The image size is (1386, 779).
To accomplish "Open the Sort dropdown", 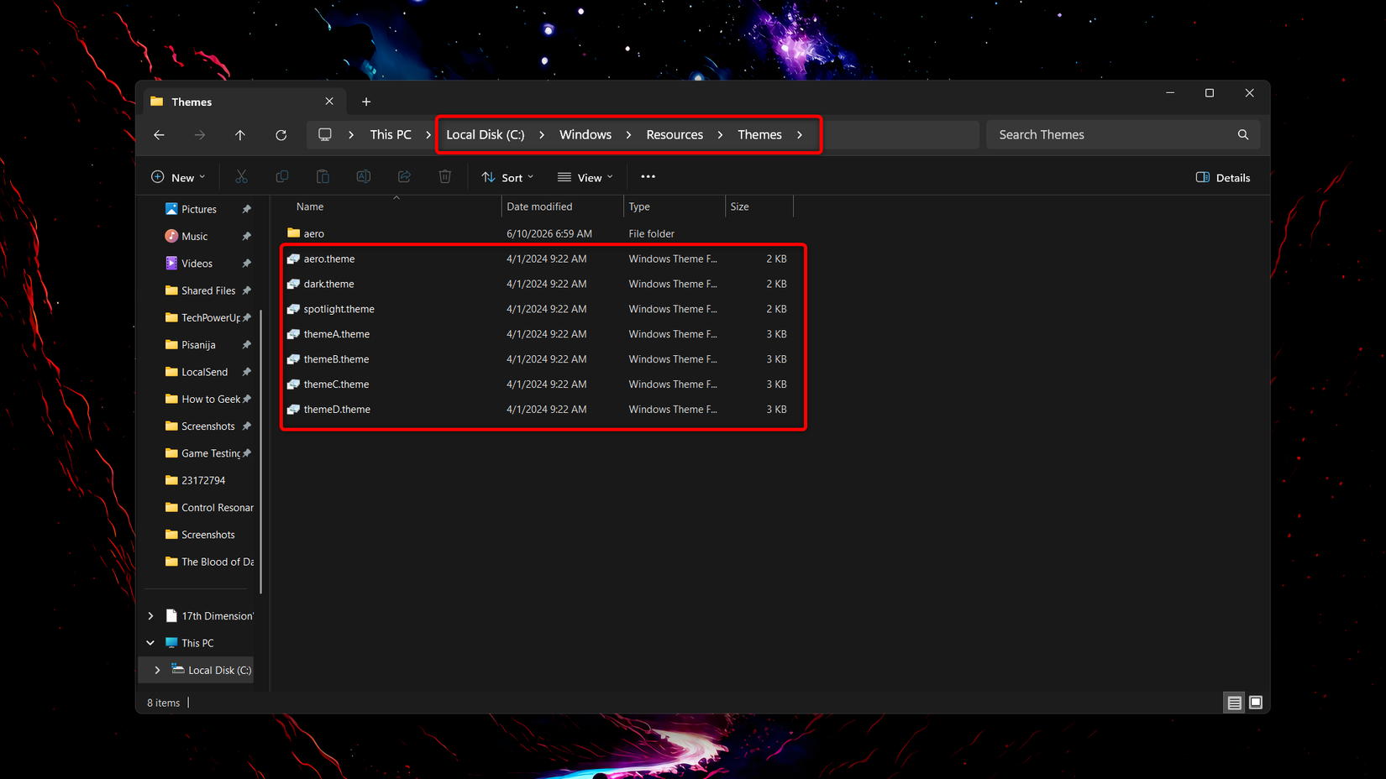I will (x=507, y=177).
